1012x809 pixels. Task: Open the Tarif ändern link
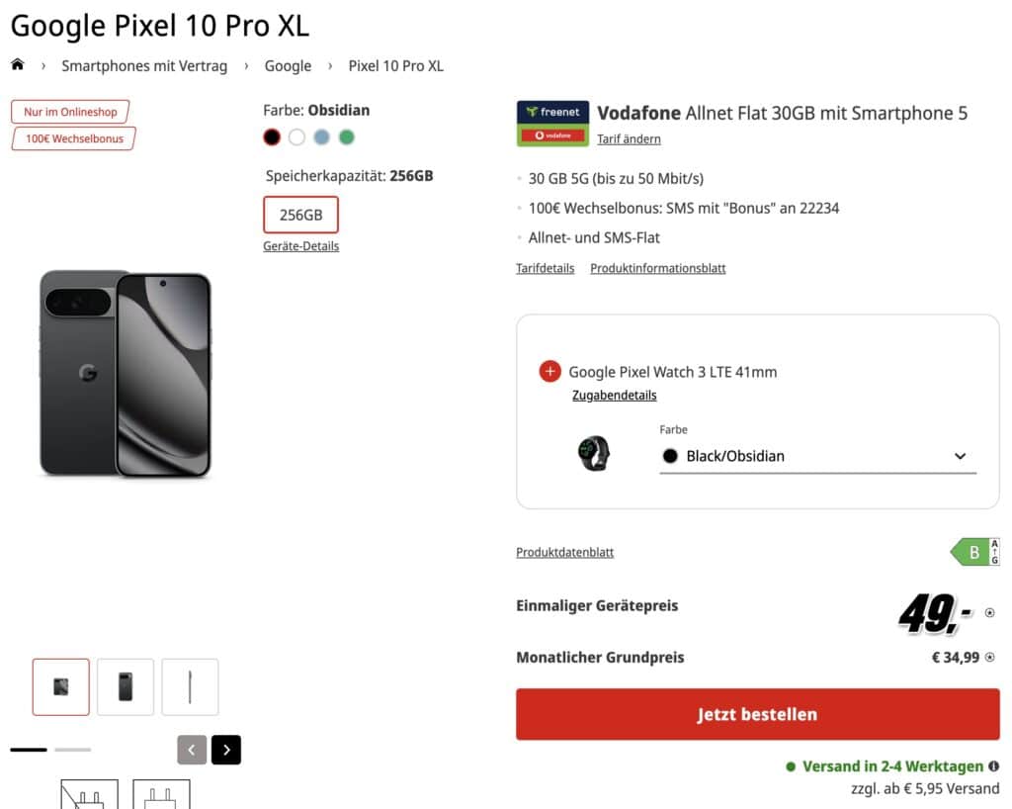point(629,138)
